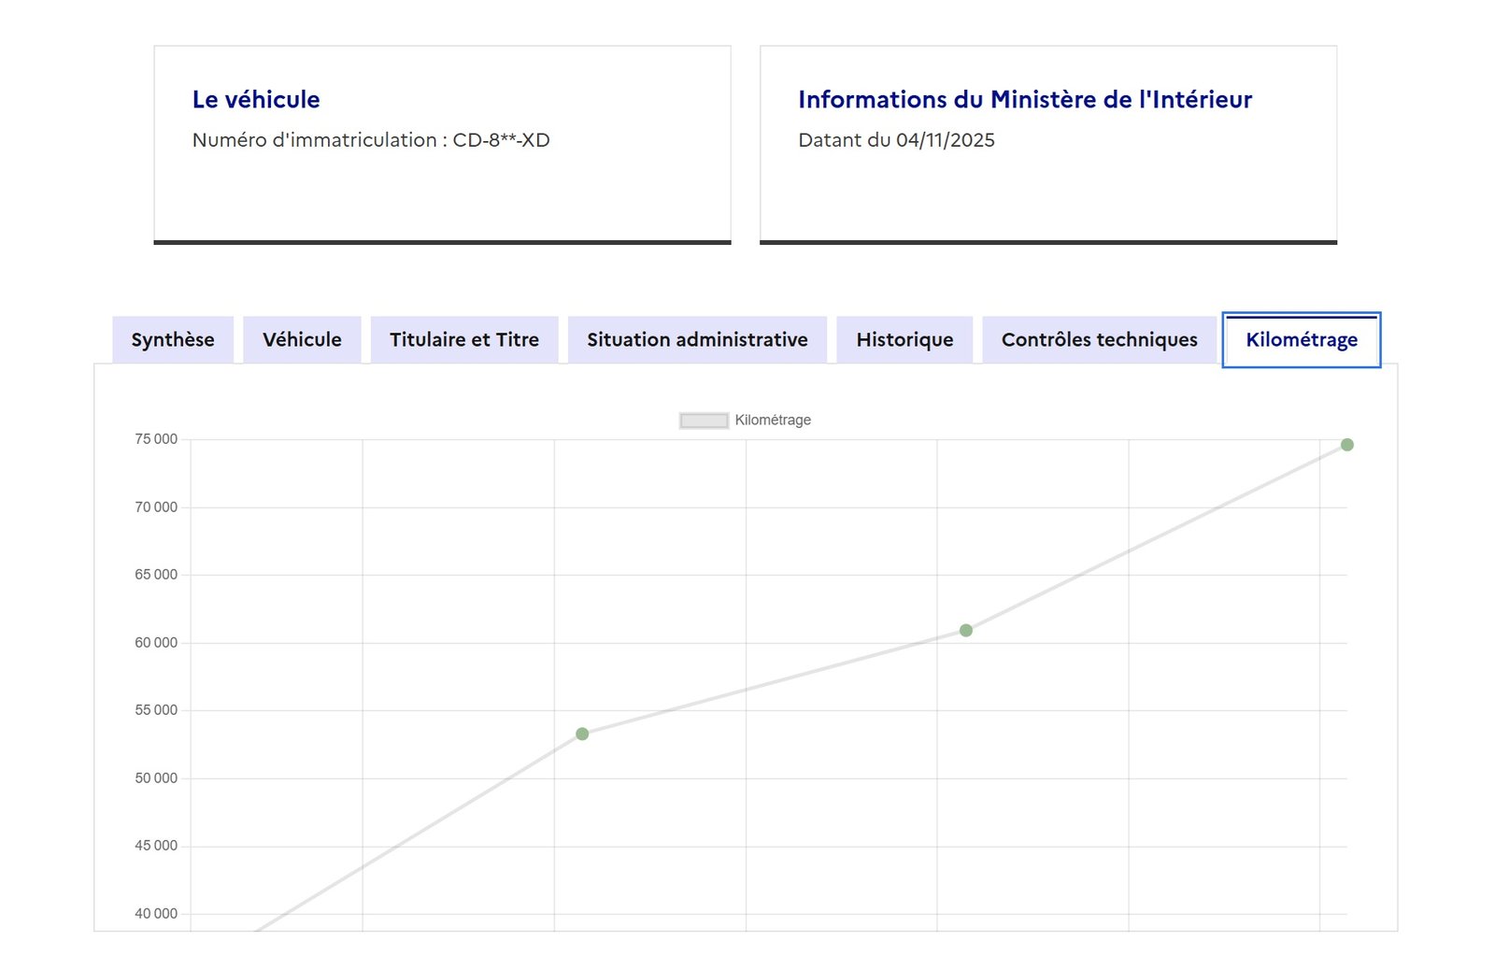Click the active Kilométrage tab
This screenshot has width=1495, height=970.
click(x=1301, y=340)
